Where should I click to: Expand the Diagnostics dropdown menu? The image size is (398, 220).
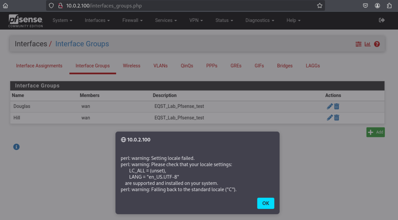pyautogui.click(x=260, y=20)
